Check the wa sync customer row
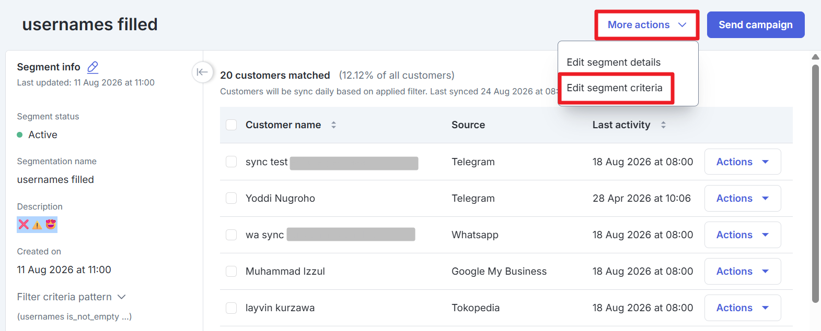The image size is (821, 331). click(231, 235)
